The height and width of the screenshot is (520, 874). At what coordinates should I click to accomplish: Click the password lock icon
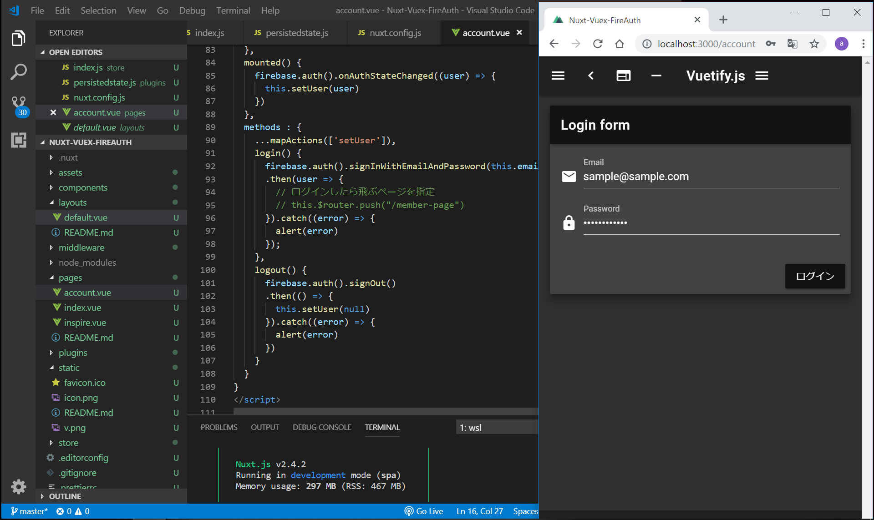coord(569,222)
